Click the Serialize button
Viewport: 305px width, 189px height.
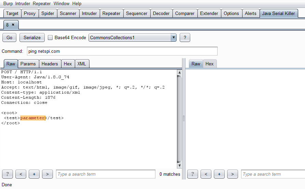pyautogui.click(x=32, y=37)
